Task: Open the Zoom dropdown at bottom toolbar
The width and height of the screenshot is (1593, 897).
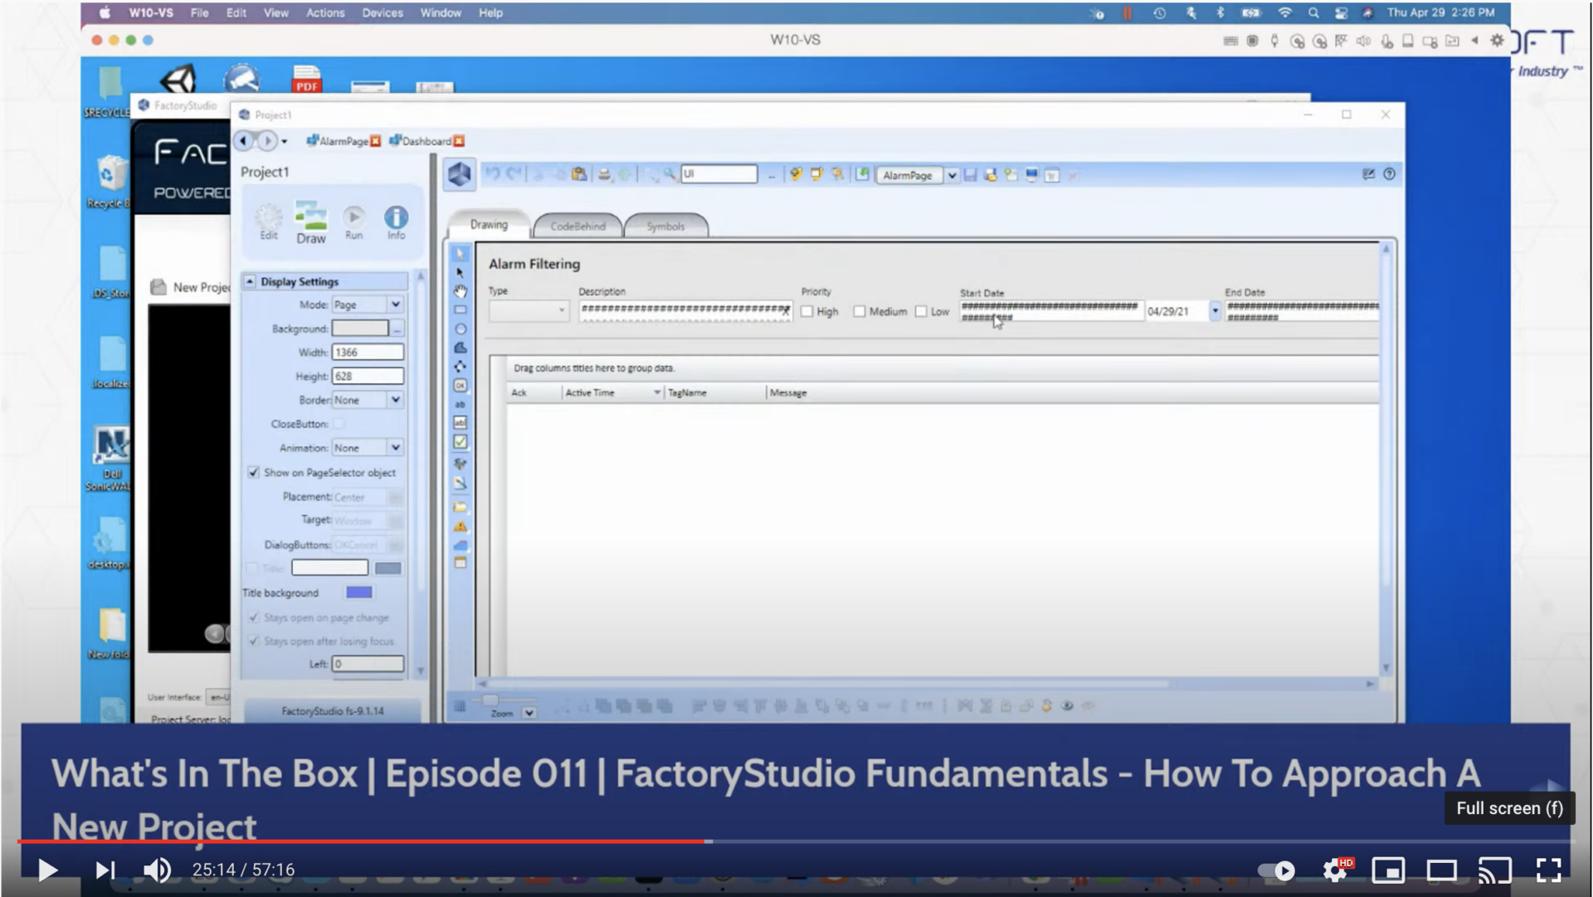Action: point(529,713)
